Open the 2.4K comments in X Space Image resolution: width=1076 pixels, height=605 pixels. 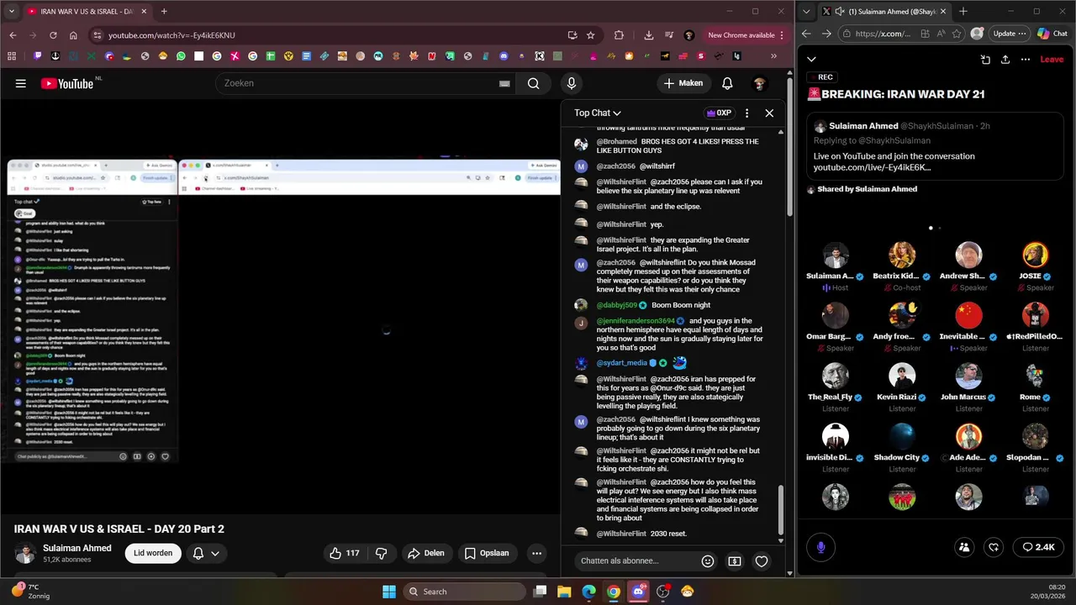coord(1038,547)
